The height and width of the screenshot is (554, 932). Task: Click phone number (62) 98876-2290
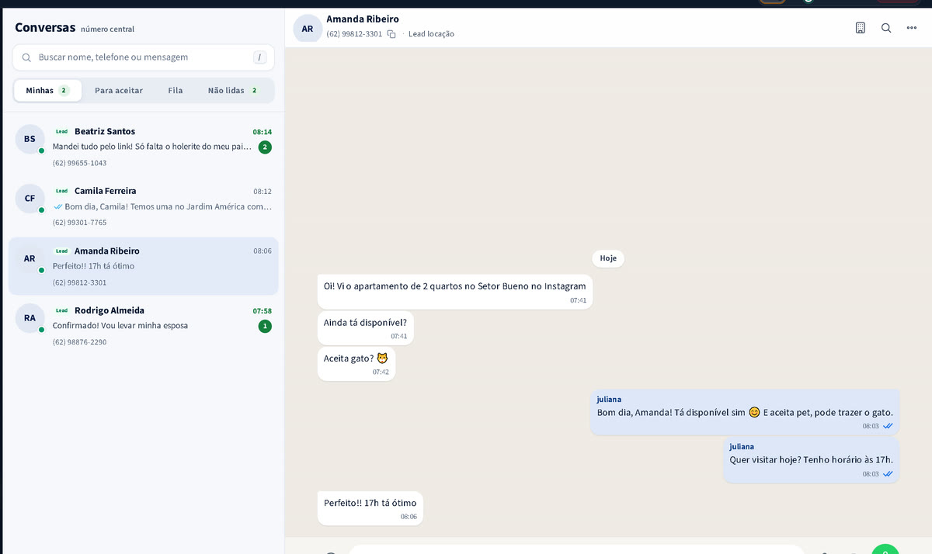pos(79,342)
